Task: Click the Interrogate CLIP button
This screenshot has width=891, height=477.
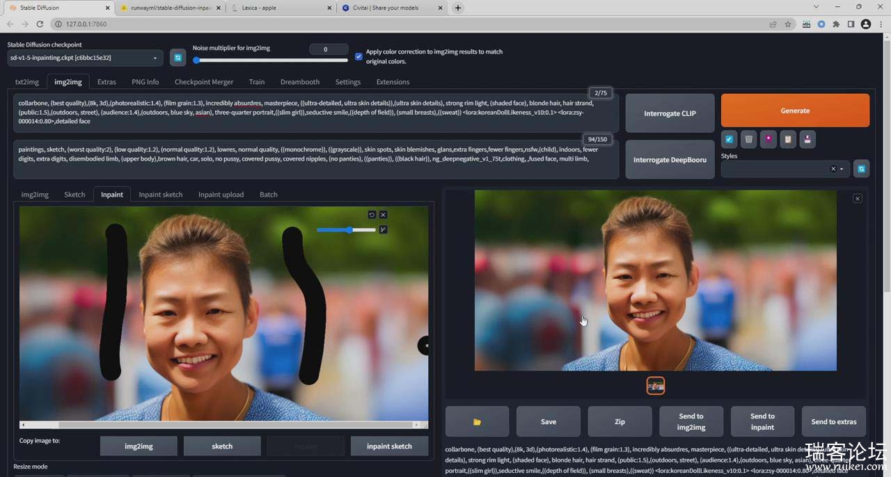Action: [670, 113]
